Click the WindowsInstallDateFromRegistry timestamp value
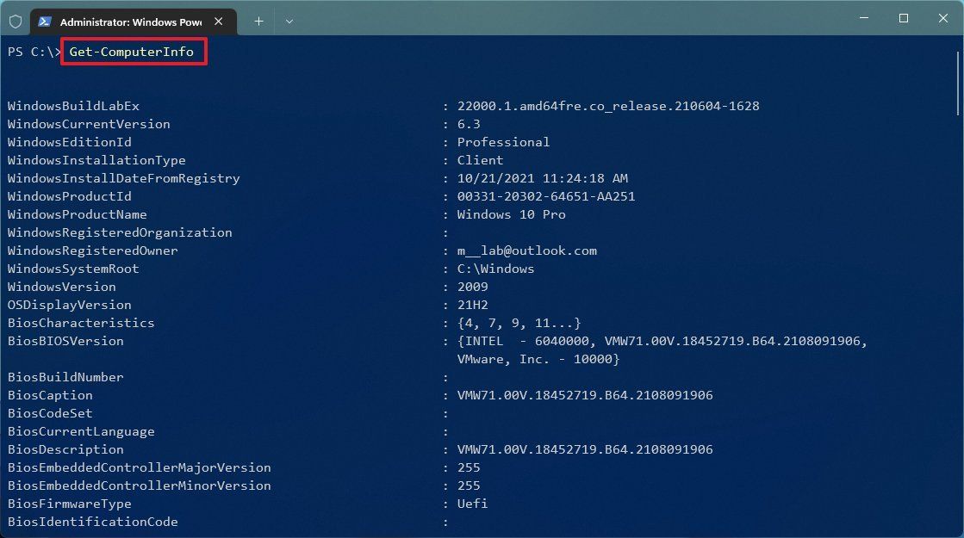 (542, 178)
